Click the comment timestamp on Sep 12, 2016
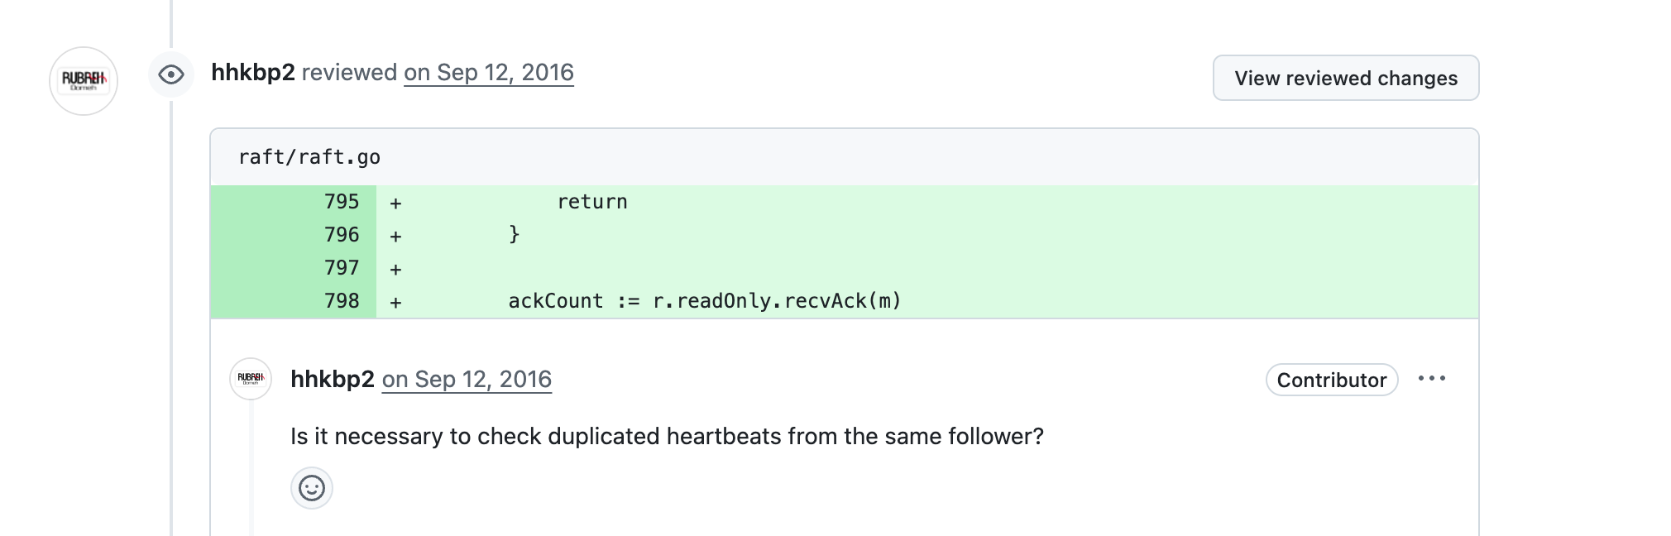The image size is (1671, 536). coord(467,380)
